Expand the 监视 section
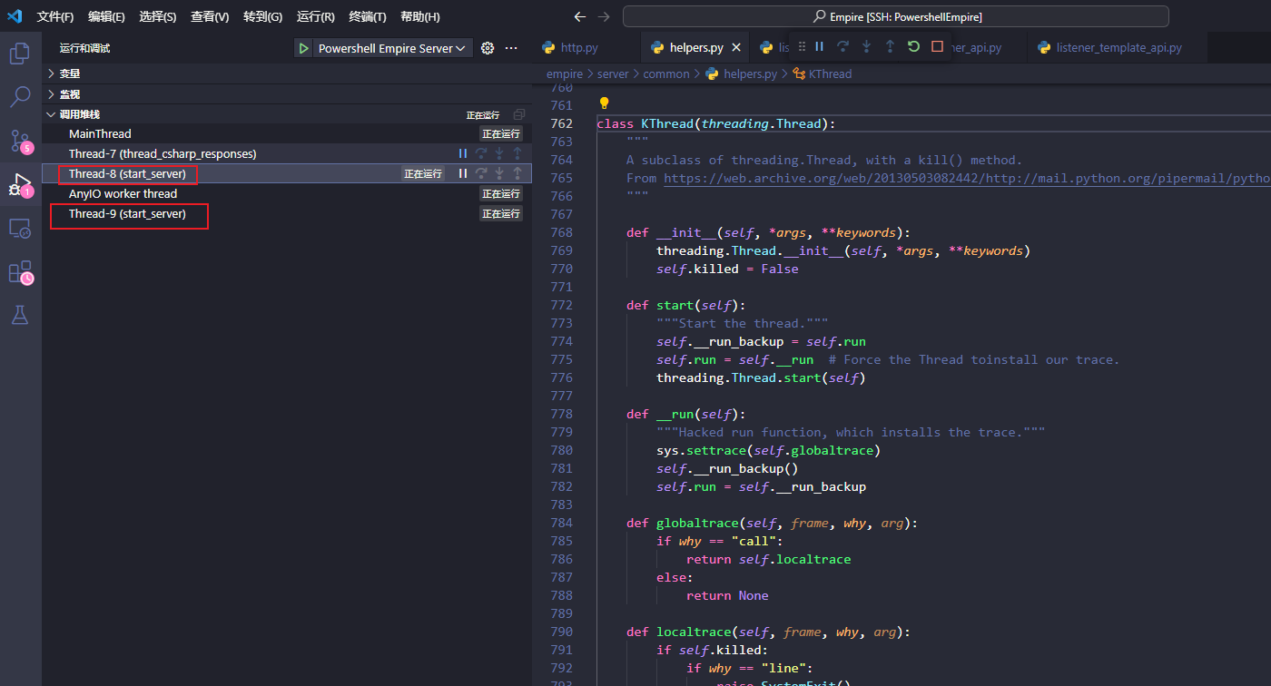Viewport: 1271px width, 686px height. pyautogui.click(x=287, y=94)
